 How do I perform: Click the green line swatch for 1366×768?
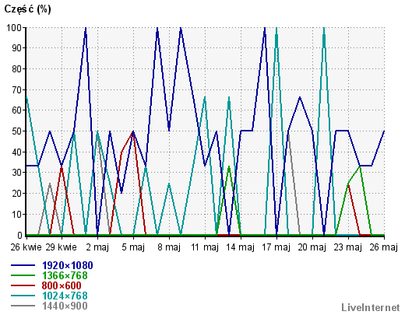coord(23,275)
